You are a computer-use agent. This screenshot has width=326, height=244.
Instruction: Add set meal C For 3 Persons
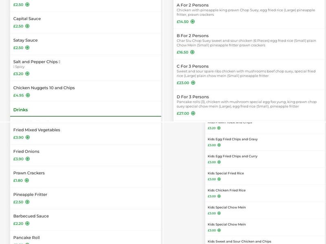pos(193,83)
